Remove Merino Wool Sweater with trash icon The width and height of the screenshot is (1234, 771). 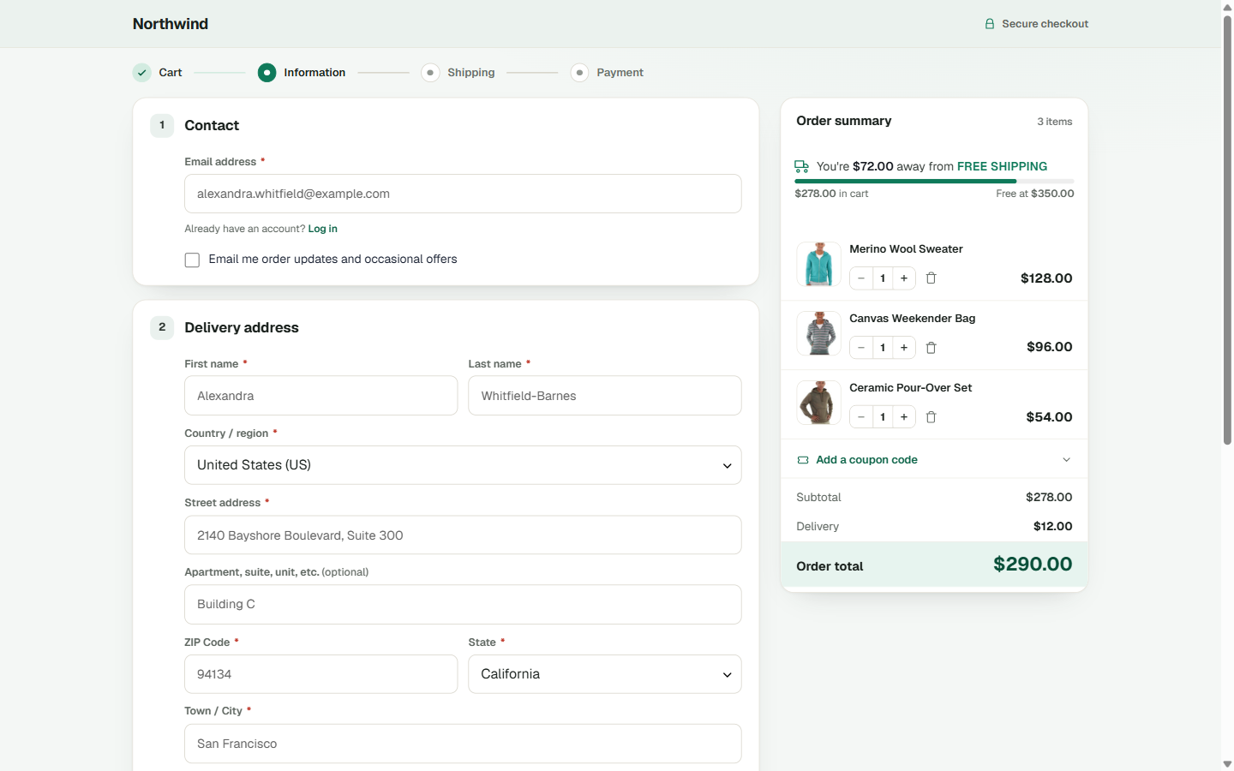[931, 278]
